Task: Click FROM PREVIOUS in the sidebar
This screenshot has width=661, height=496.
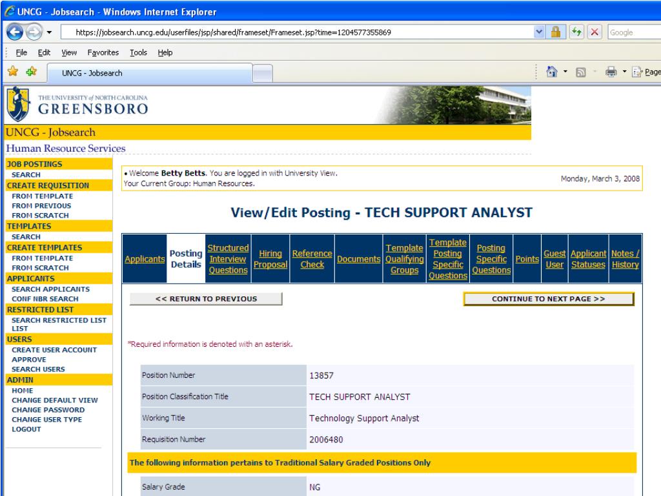Action: [41, 206]
